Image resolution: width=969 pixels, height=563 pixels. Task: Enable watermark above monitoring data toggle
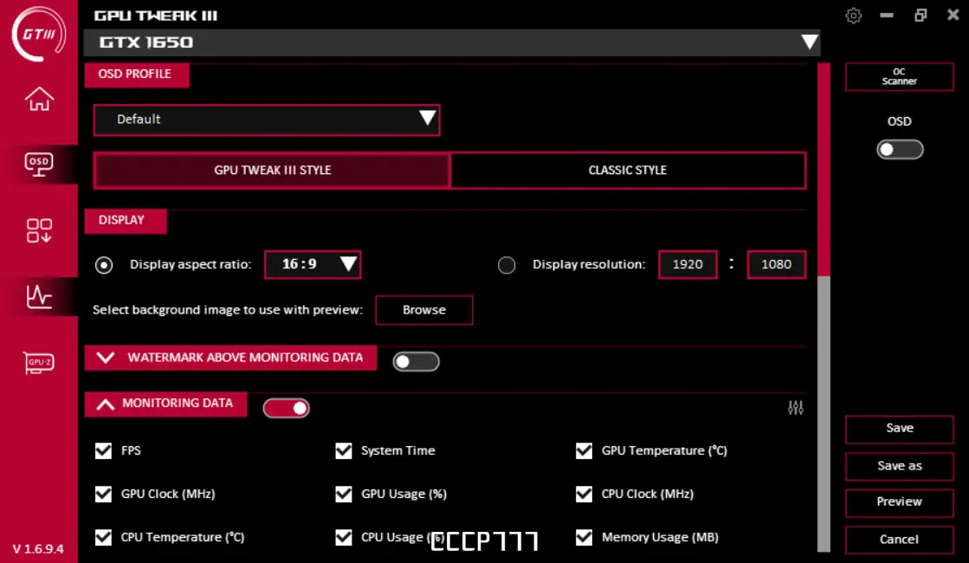click(x=416, y=361)
